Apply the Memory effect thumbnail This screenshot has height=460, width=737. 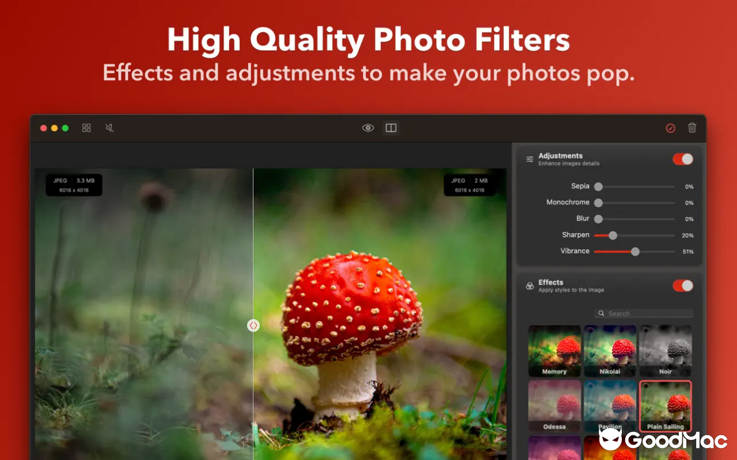tap(554, 350)
